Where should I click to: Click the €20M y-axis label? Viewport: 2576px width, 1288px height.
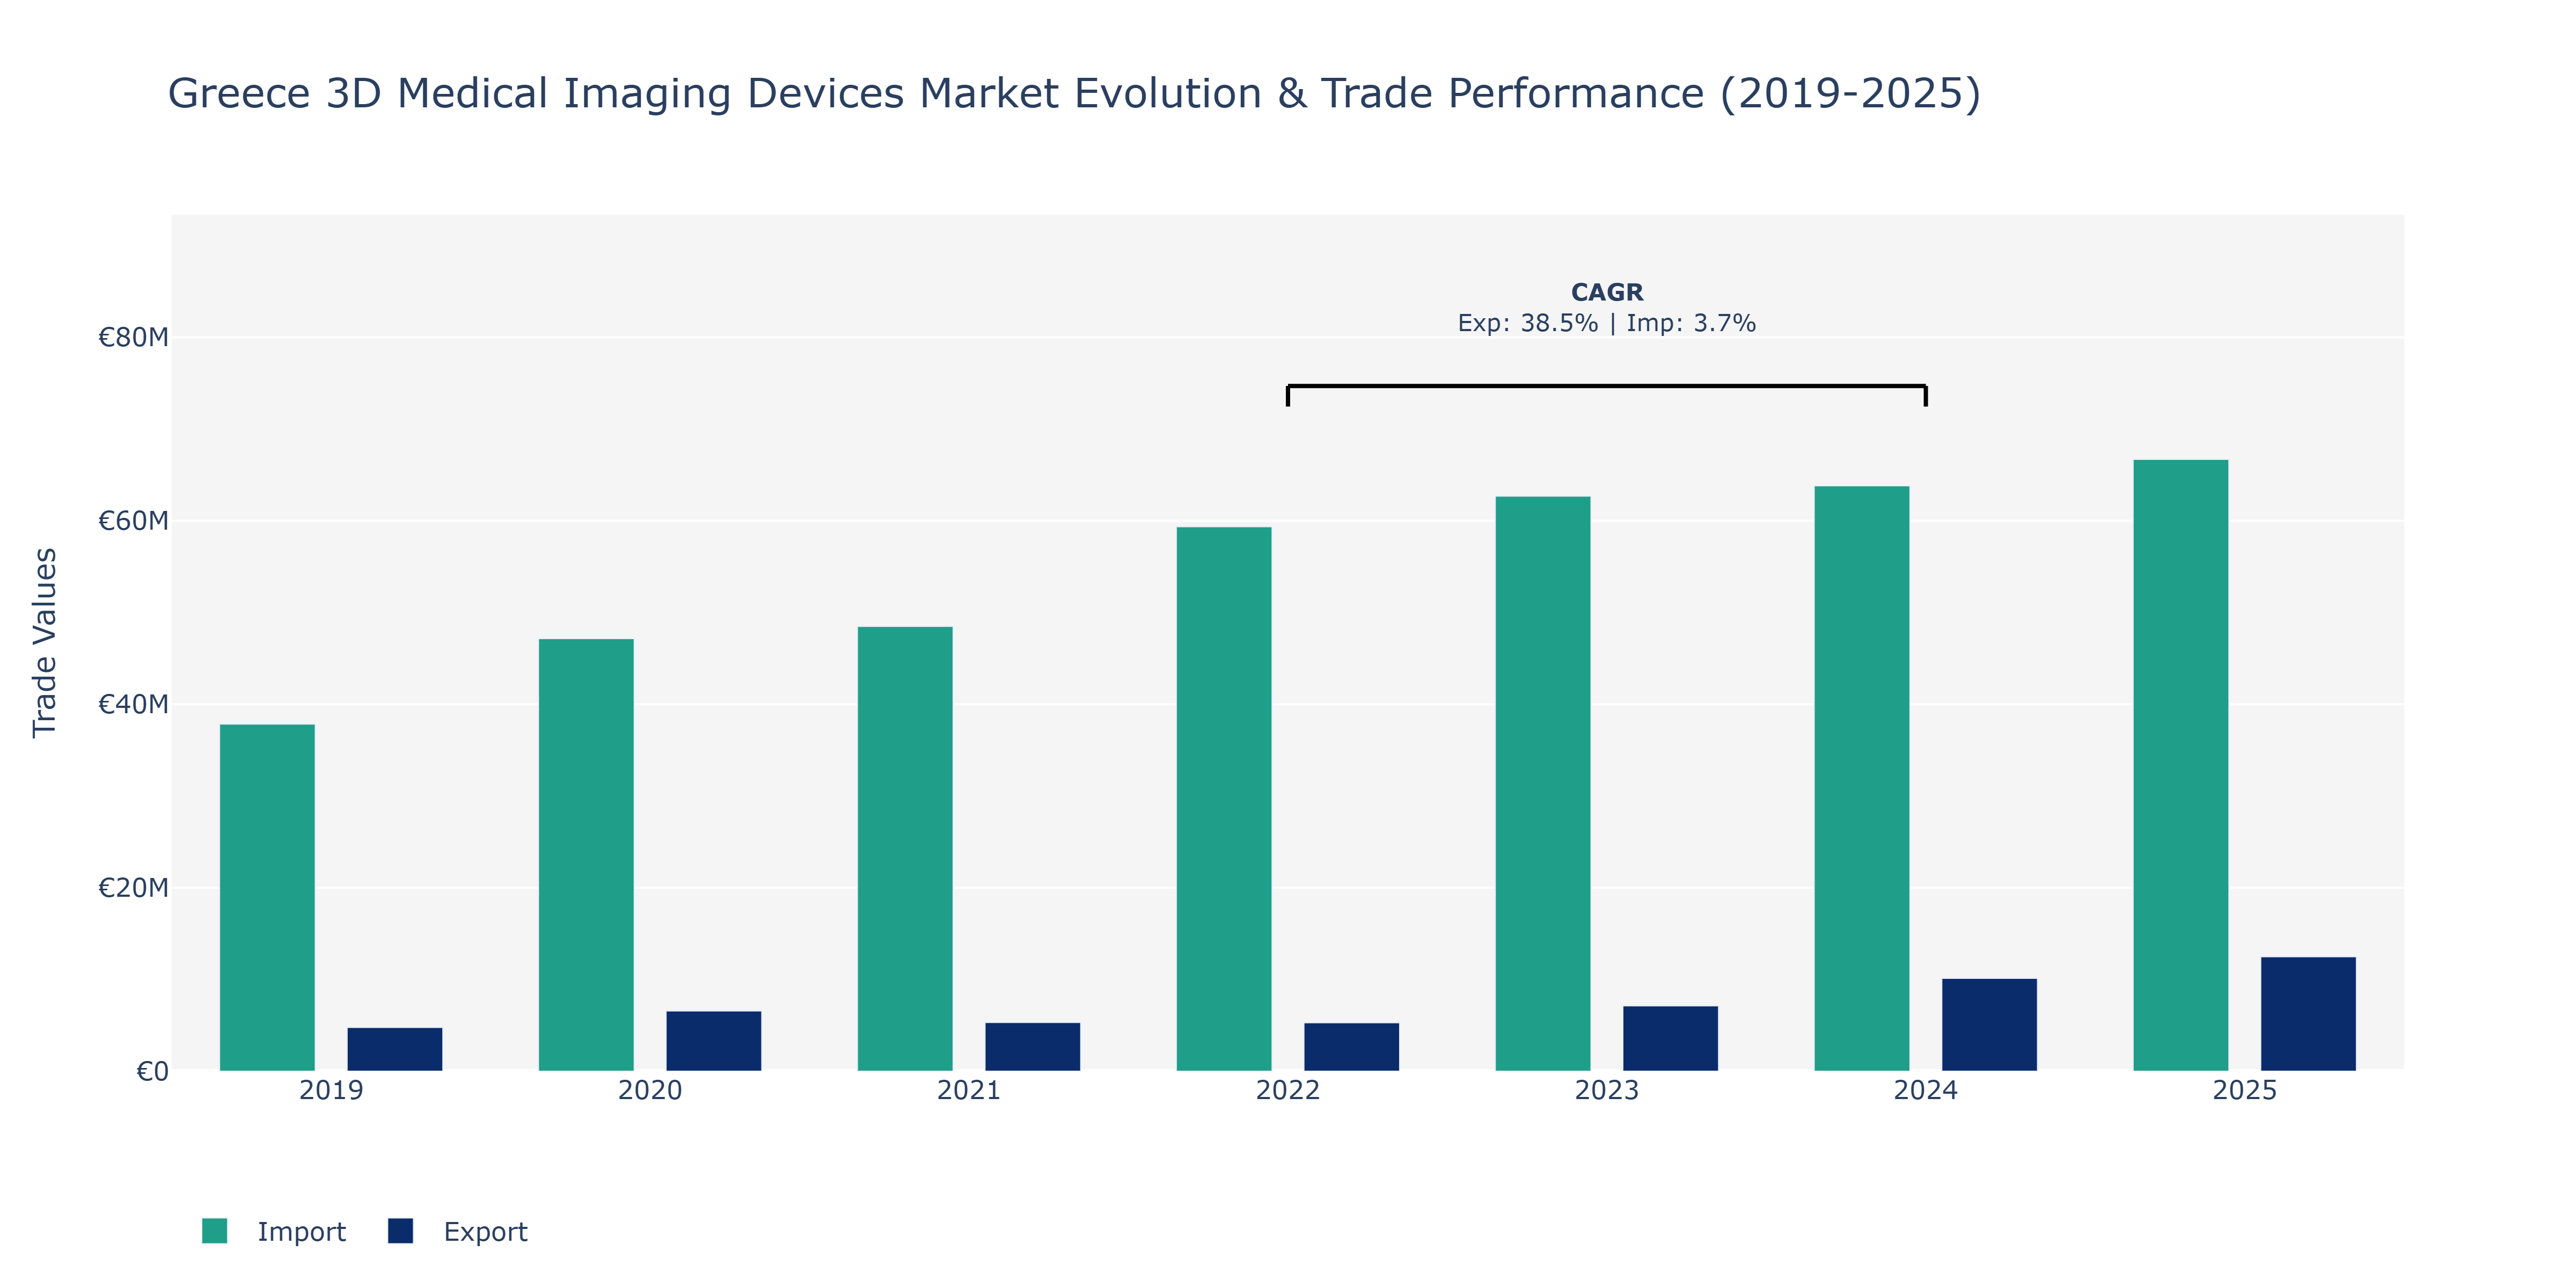point(134,887)
